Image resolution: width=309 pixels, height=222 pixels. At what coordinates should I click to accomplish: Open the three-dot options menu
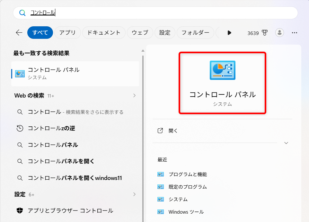point(295,33)
